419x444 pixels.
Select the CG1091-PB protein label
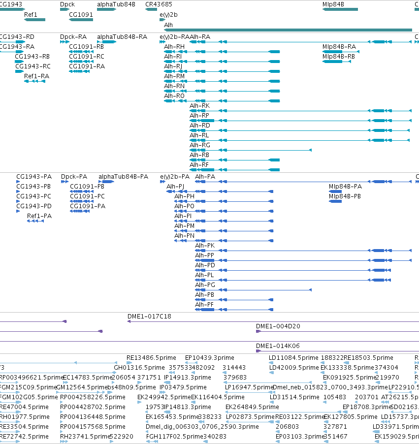(x=87, y=187)
